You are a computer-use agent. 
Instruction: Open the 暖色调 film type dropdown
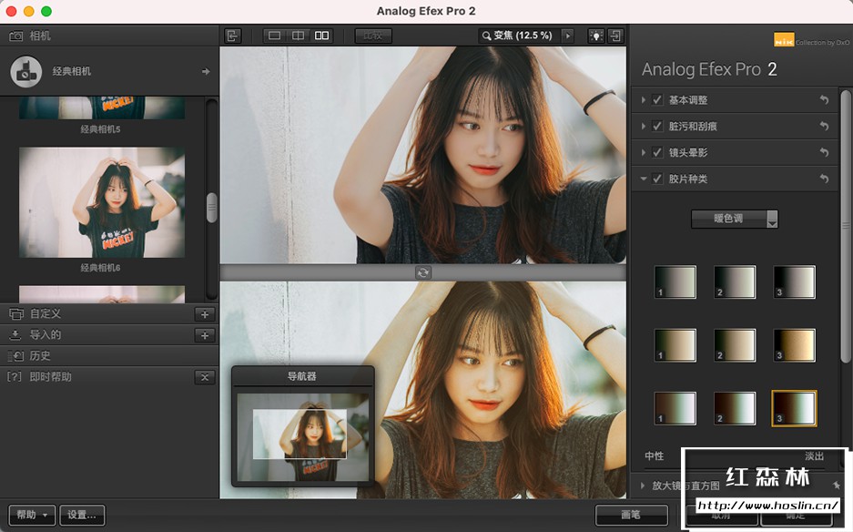pyautogui.click(x=734, y=219)
